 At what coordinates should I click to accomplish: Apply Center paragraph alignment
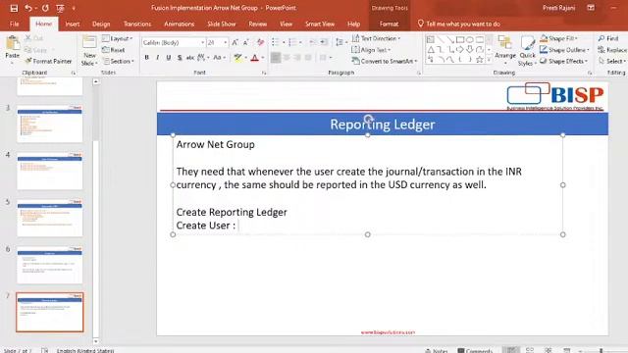point(287,58)
